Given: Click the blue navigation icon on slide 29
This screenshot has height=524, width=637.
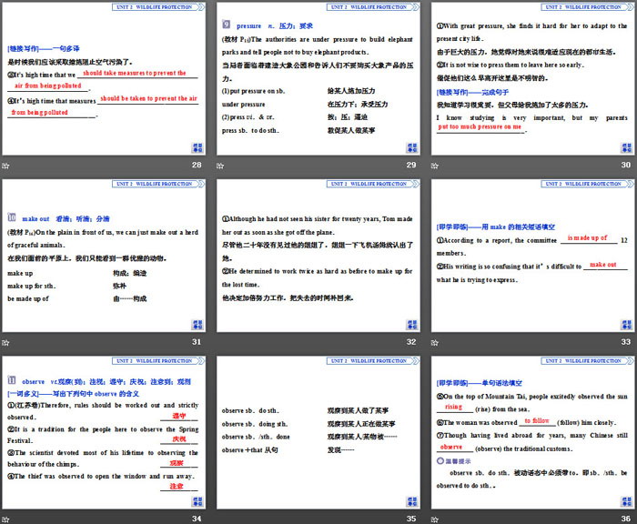Looking at the screenshot, I should [x=412, y=146].
